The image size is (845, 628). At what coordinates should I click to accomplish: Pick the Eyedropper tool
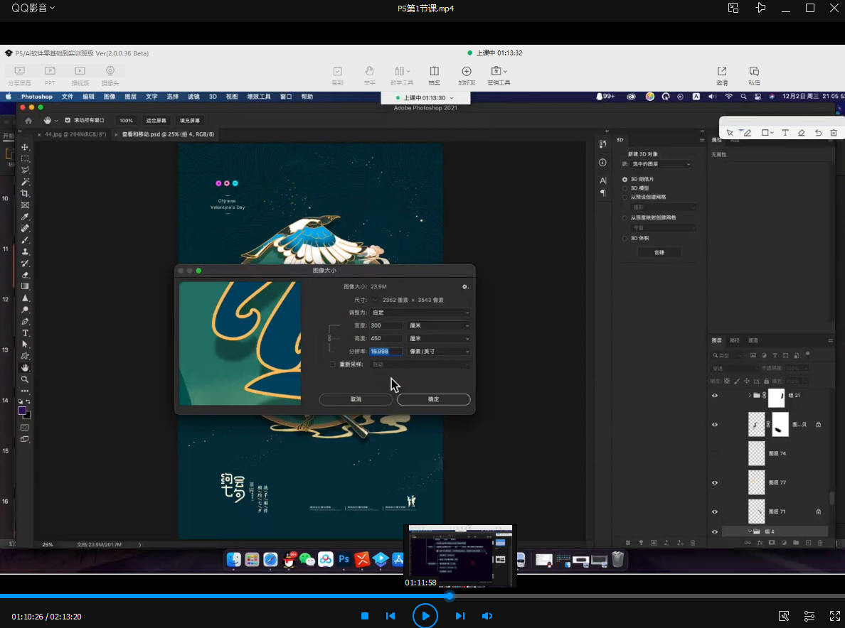pos(25,217)
